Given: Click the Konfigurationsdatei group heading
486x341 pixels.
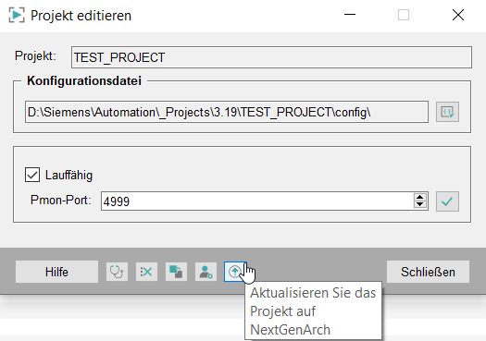Looking at the screenshot, I should [84, 80].
